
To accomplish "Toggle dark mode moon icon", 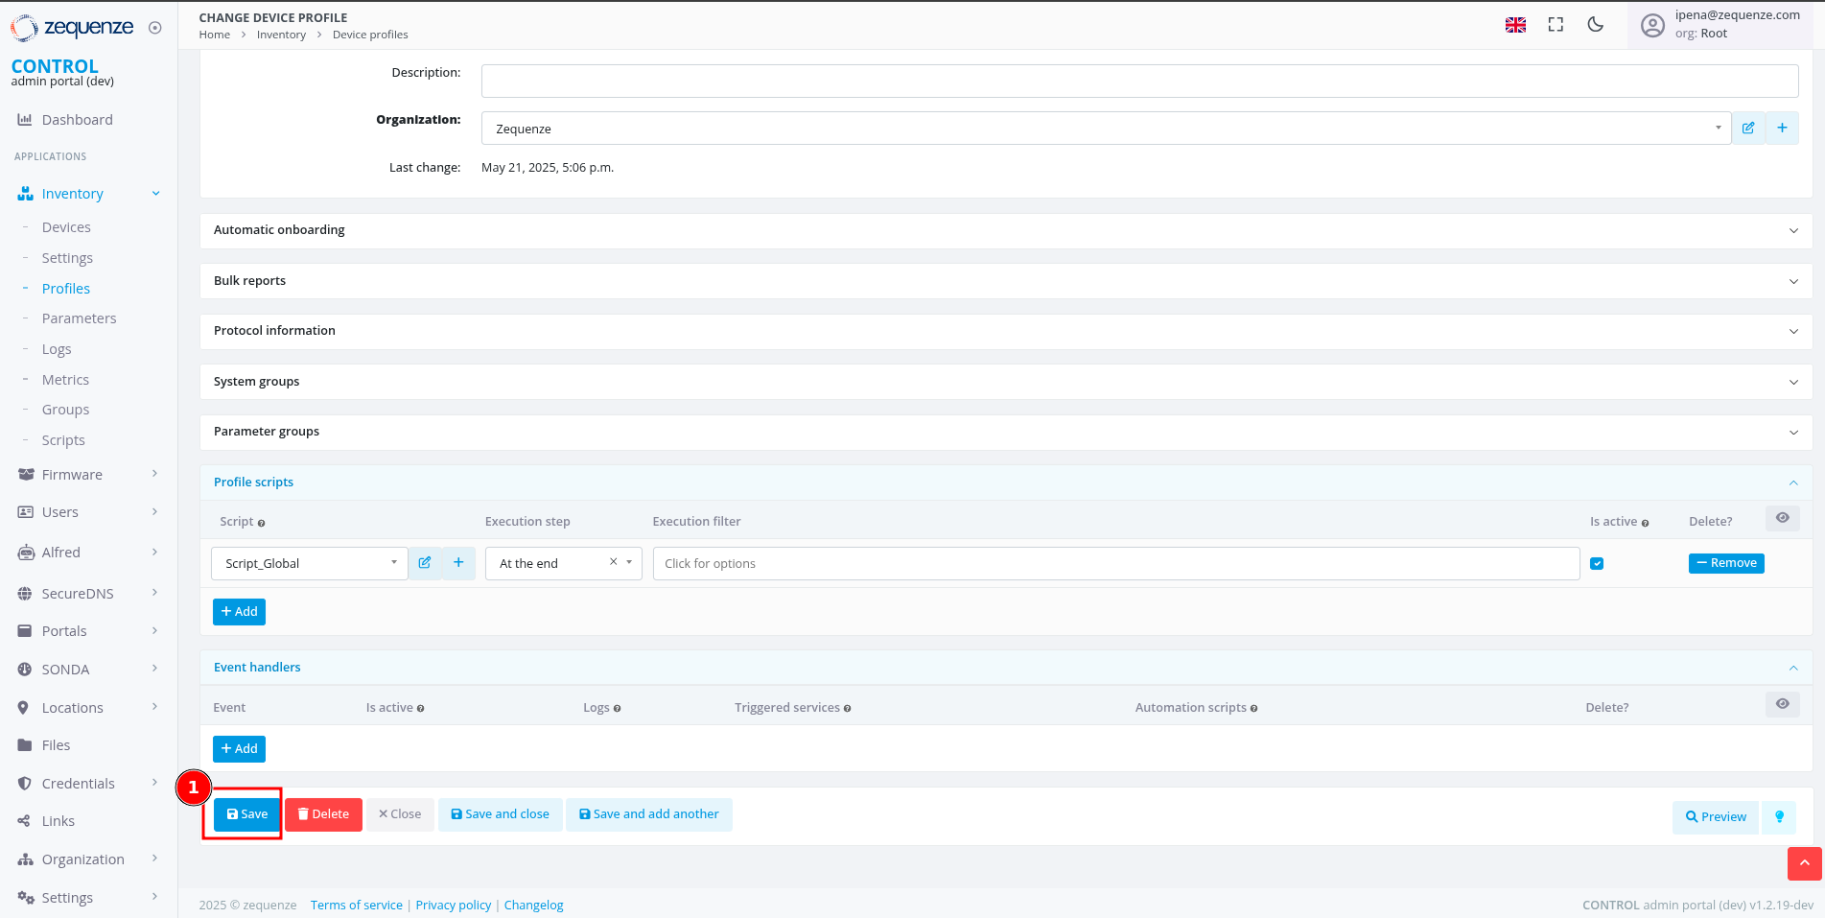I will [x=1596, y=25].
